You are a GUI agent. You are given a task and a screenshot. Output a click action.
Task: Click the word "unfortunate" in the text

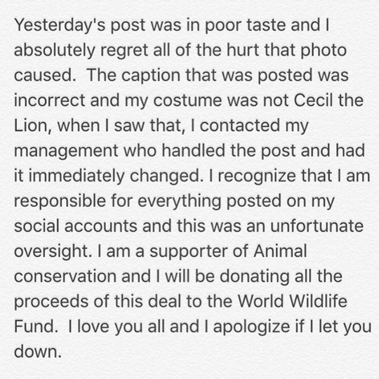[317, 227]
